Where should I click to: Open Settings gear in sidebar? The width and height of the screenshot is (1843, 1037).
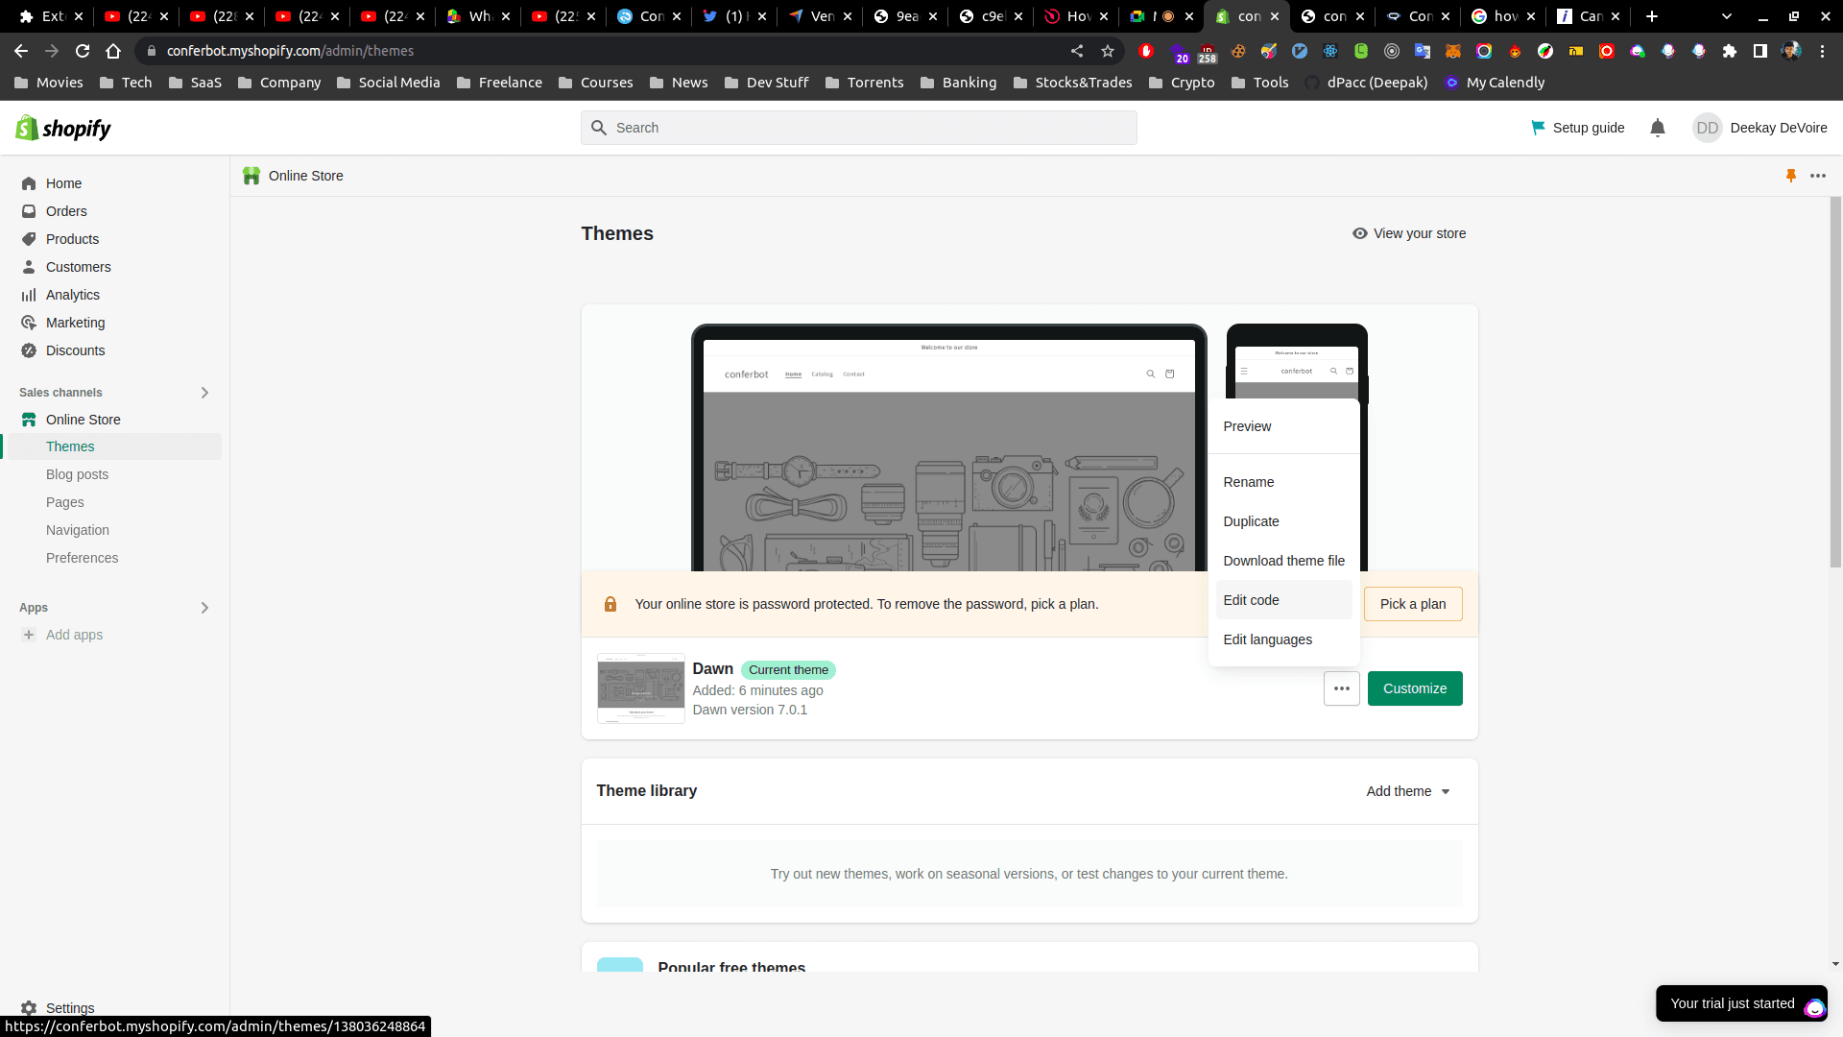tap(29, 1007)
